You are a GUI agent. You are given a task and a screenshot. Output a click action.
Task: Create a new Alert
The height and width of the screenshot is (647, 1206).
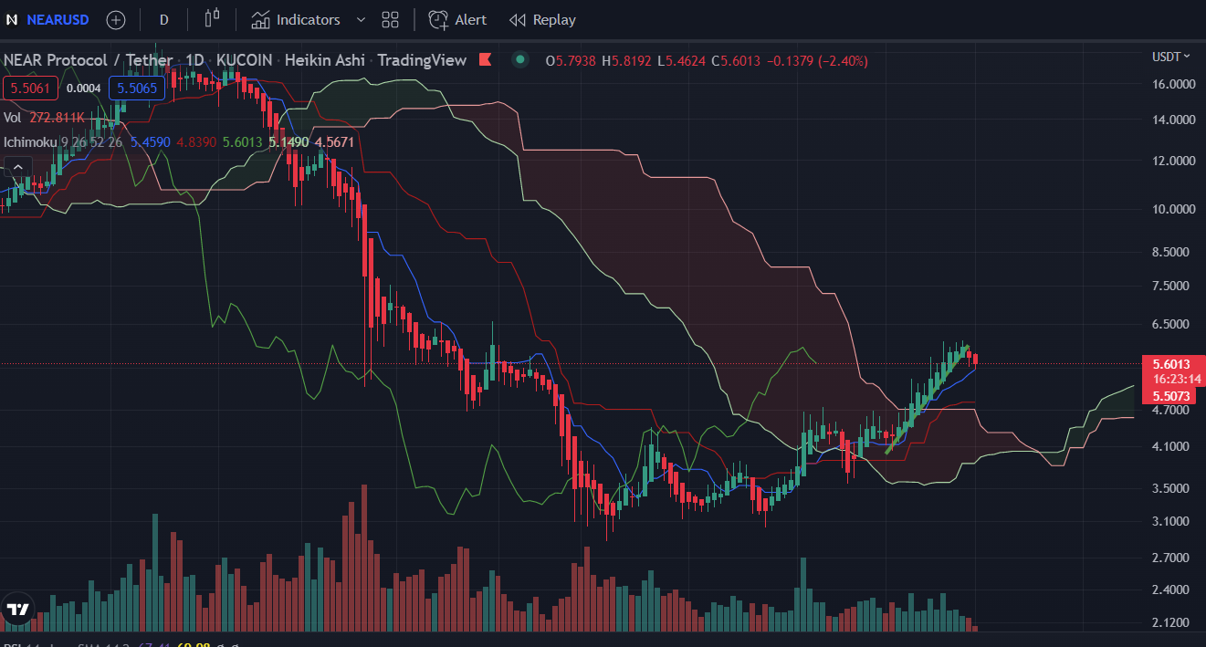coord(458,19)
